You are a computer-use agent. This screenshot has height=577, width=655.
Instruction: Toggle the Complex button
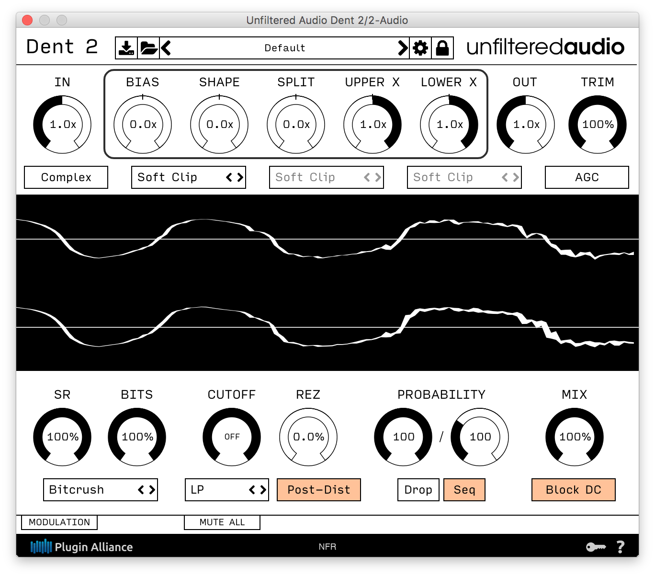66,177
